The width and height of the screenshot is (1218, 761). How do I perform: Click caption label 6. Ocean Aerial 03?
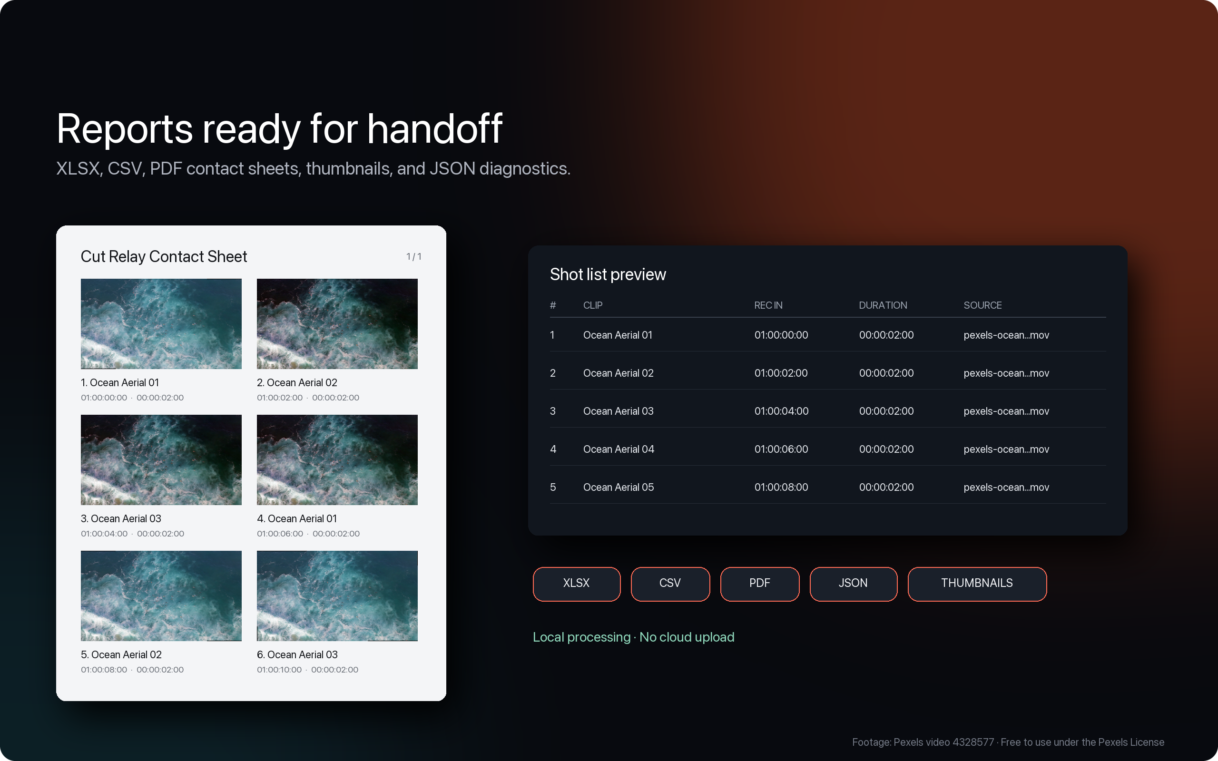click(x=297, y=654)
